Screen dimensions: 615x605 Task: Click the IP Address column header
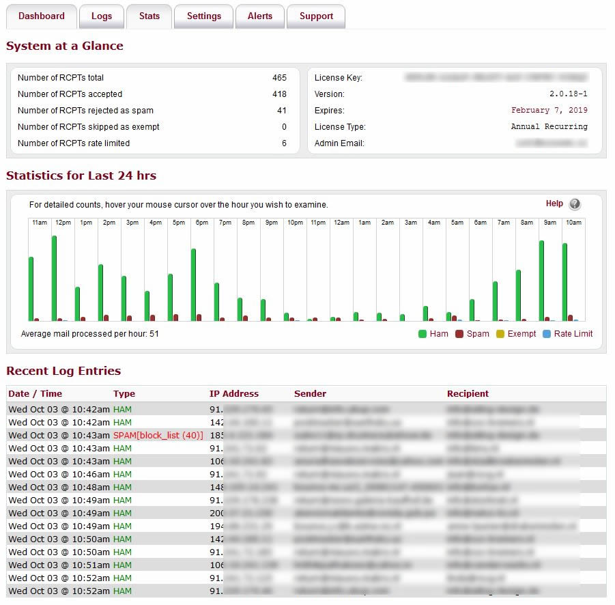point(233,394)
